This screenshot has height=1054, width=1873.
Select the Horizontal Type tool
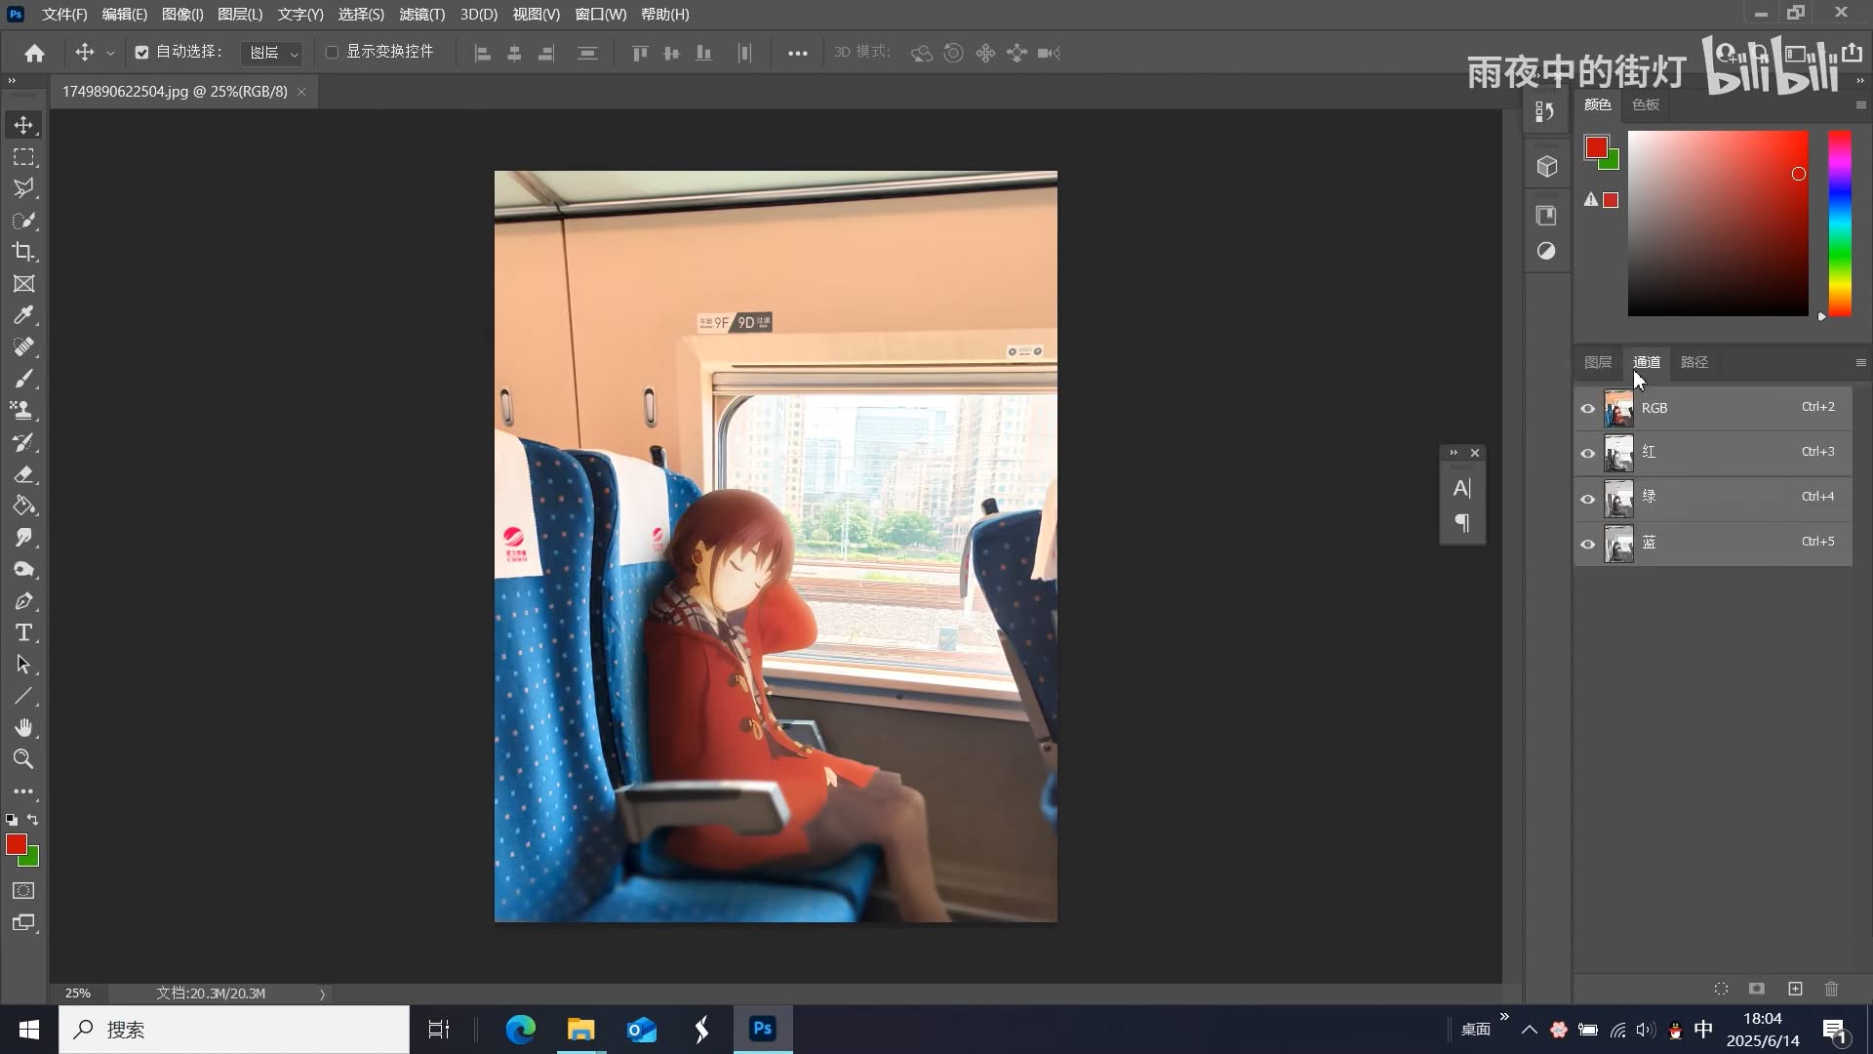point(23,632)
